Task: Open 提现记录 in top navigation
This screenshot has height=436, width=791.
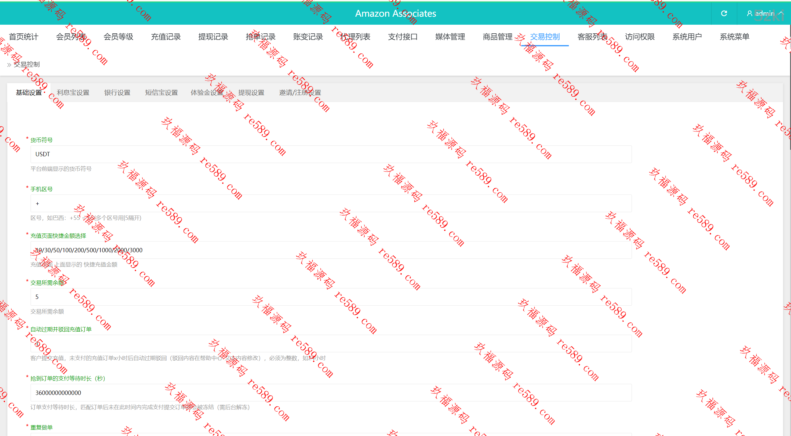Action: [x=213, y=37]
